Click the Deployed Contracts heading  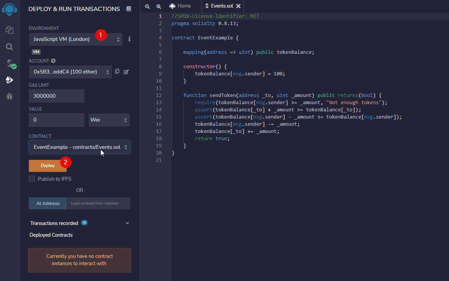[x=51, y=235]
